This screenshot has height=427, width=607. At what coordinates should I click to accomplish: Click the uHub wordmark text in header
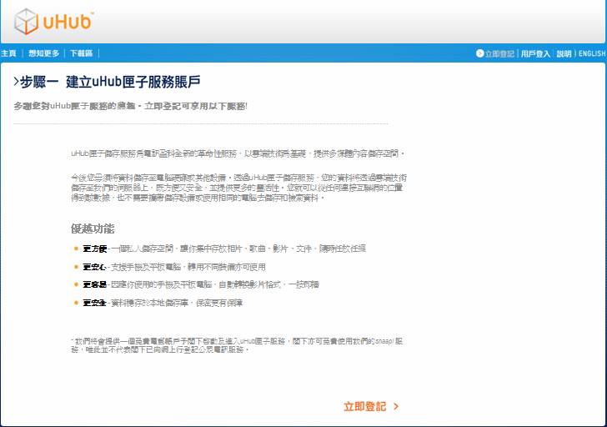coord(68,22)
